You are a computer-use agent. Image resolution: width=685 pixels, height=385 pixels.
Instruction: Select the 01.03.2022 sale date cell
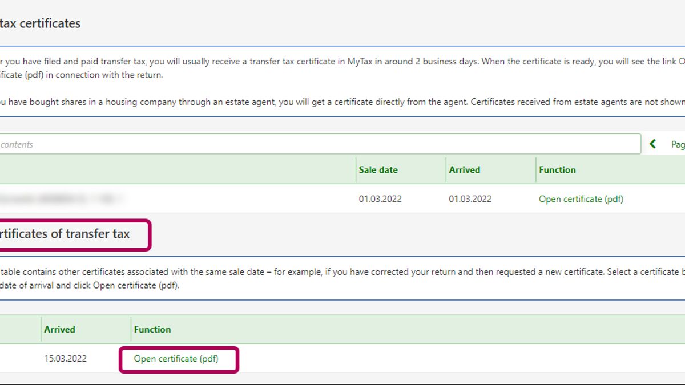tap(380, 199)
